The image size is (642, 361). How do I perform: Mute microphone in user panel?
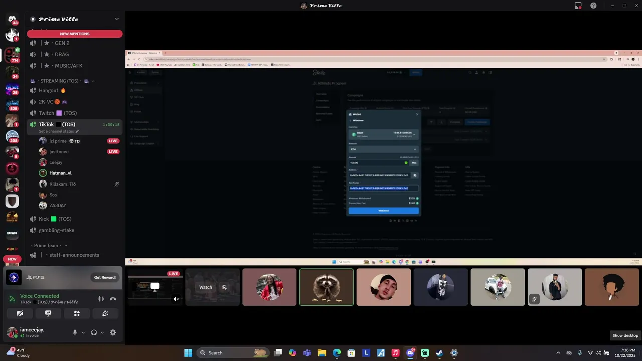click(75, 332)
